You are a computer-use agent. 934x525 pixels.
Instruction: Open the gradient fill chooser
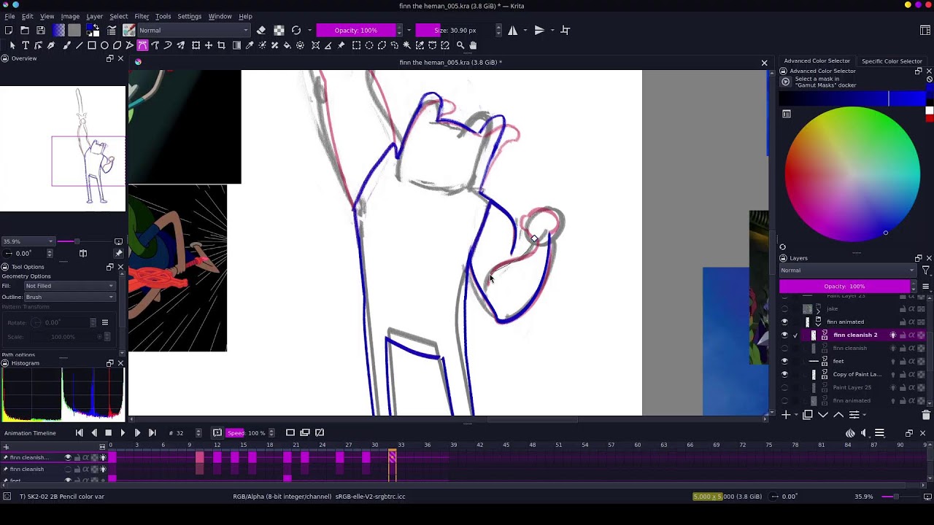point(58,30)
